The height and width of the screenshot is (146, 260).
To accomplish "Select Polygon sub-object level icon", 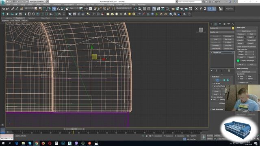I will 224,80.
